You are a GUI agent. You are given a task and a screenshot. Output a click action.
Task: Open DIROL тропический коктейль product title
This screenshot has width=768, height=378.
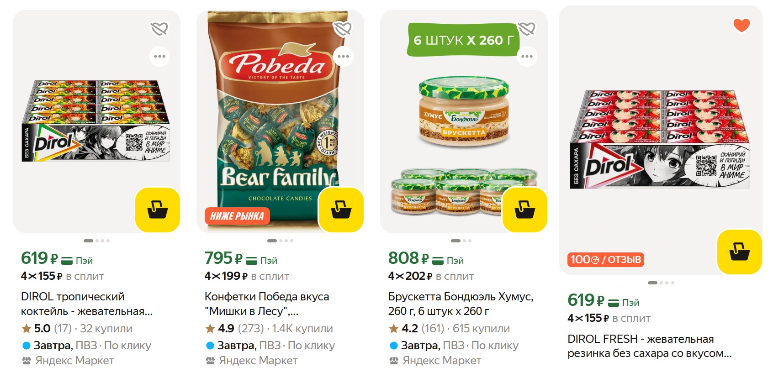(x=87, y=304)
